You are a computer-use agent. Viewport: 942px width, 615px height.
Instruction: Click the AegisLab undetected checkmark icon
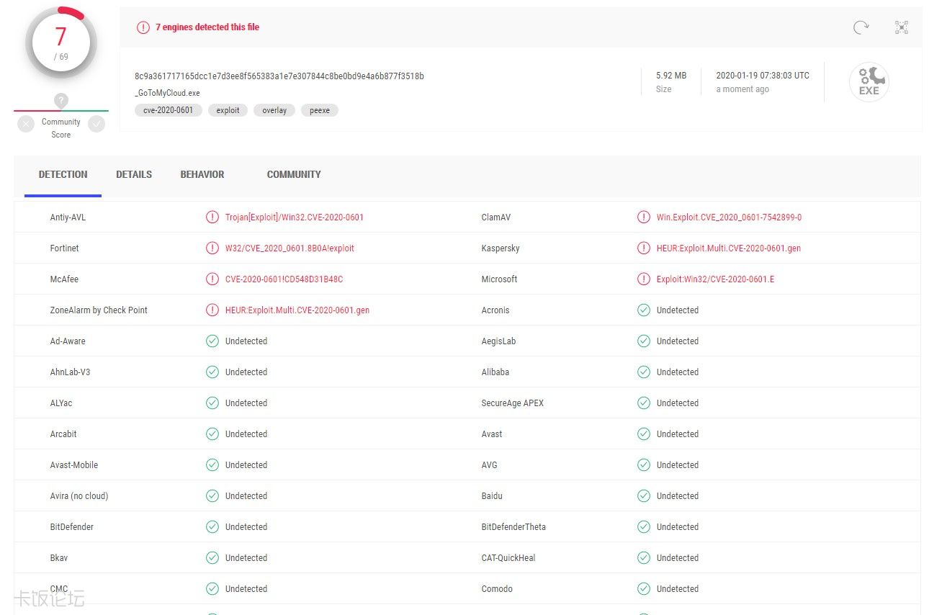pyautogui.click(x=644, y=341)
